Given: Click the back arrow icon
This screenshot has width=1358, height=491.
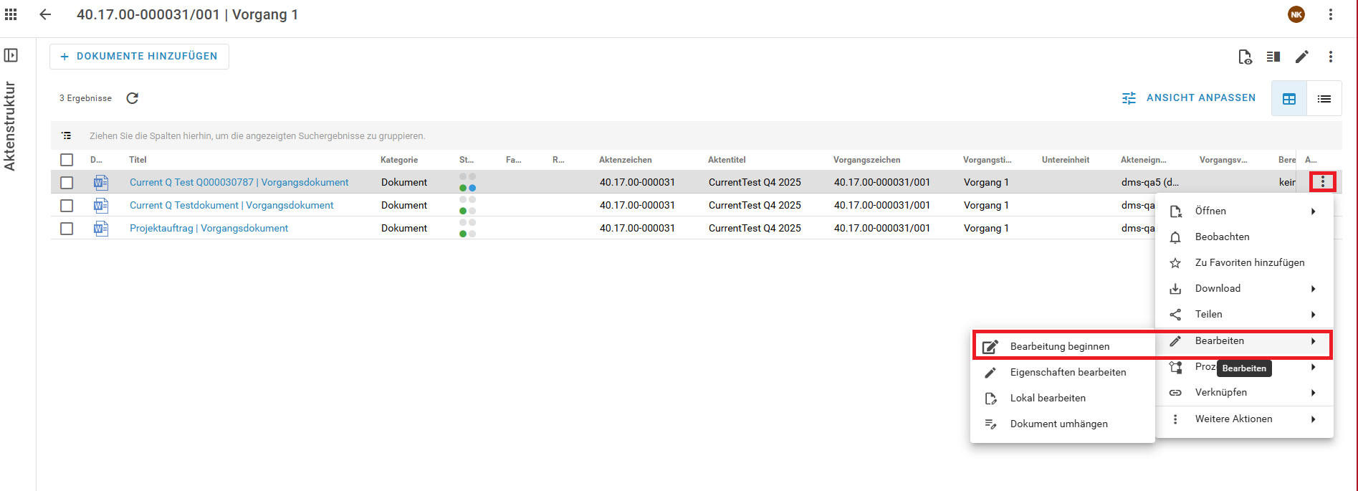Looking at the screenshot, I should [45, 14].
